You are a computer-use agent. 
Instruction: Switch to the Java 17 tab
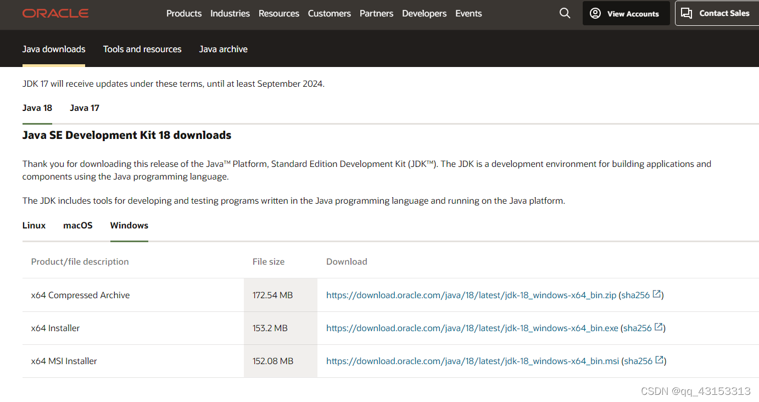[85, 108]
